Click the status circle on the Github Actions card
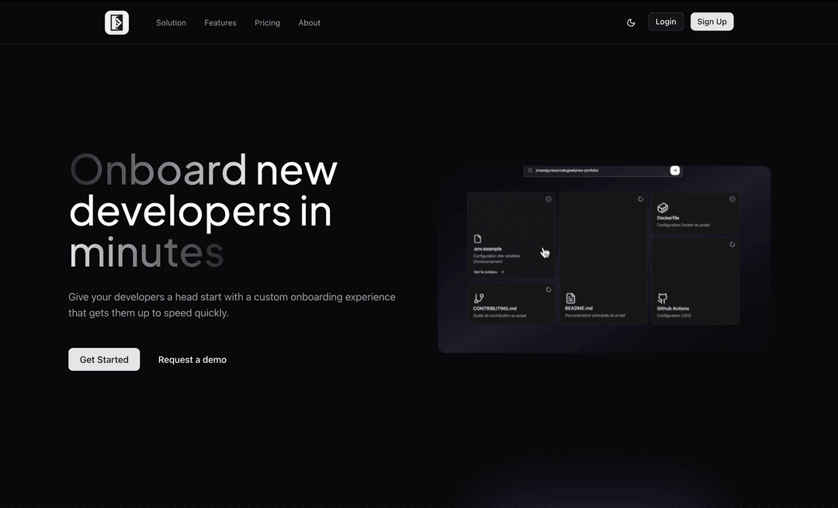The width and height of the screenshot is (838, 508). pyautogui.click(x=732, y=244)
